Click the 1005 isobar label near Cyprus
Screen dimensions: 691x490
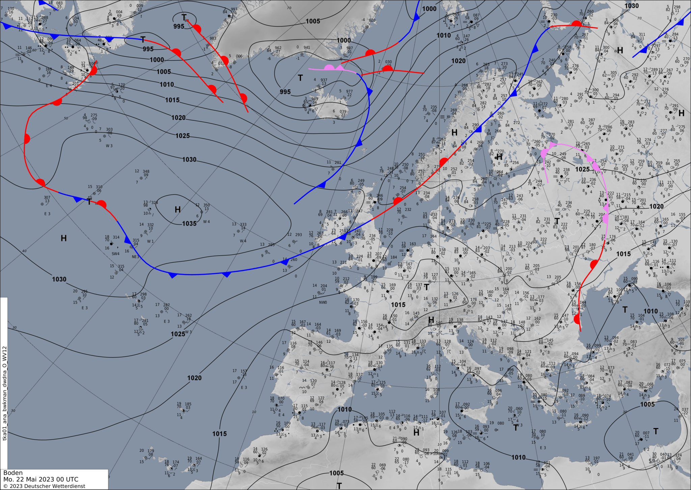(647, 404)
